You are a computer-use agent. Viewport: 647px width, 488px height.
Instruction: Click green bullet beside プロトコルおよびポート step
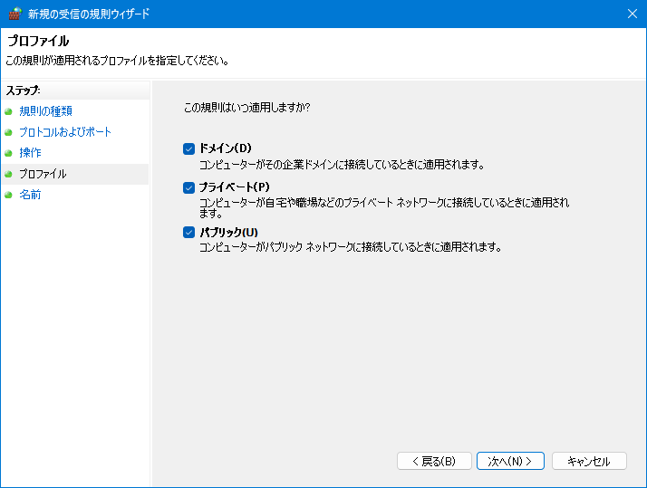pyautogui.click(x=8, y=133)
